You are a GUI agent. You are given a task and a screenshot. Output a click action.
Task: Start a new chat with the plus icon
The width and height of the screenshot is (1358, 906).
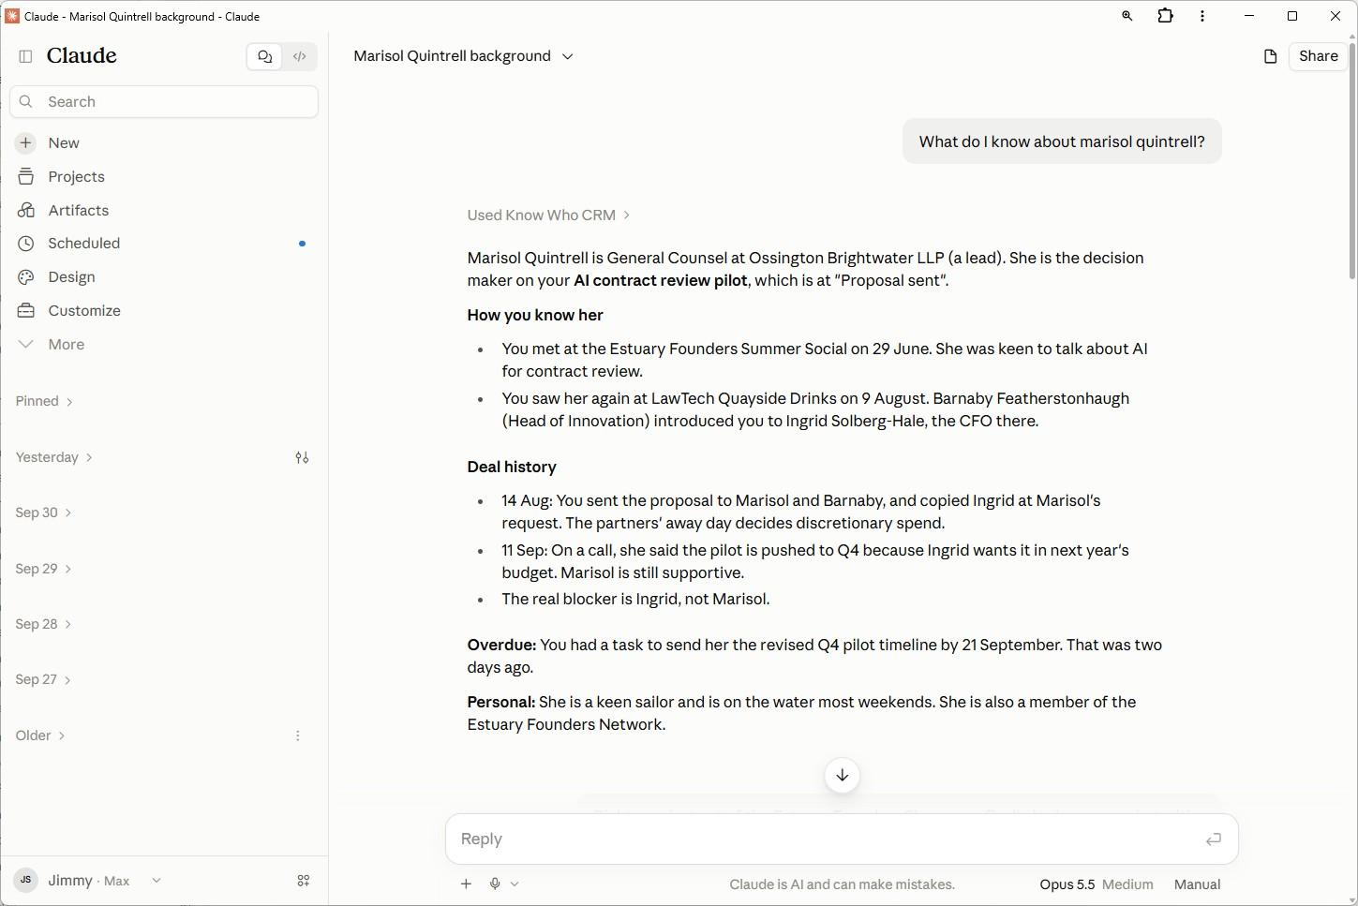pyautogui.click(x=25, y=142)
